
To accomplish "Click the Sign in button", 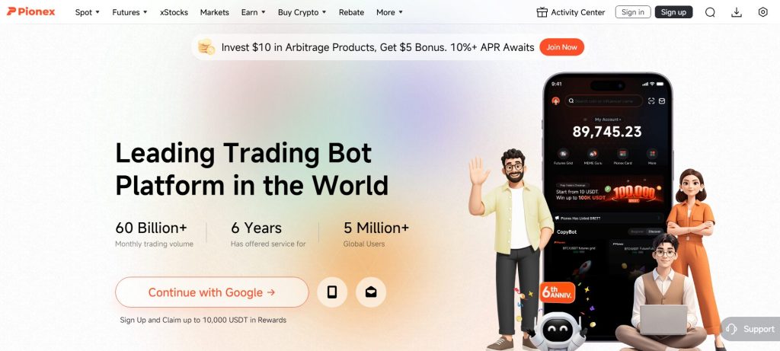I will coord(633,12).
